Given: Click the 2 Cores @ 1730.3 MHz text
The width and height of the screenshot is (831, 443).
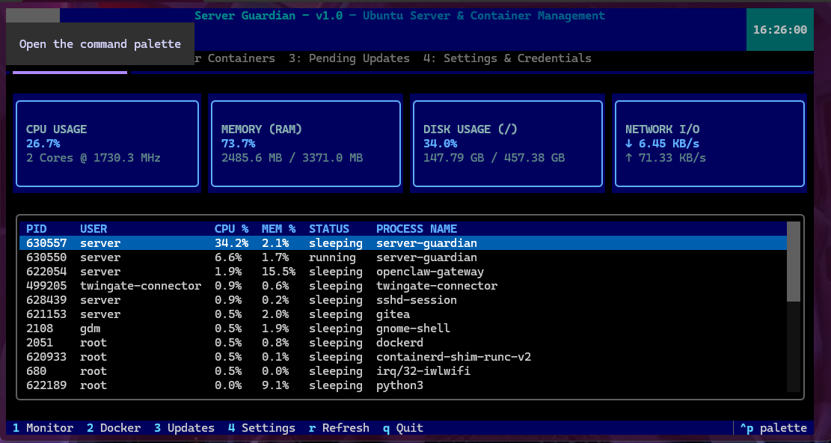Looking at the screenshot, I should pyautogui.click(x=93, y=158).
